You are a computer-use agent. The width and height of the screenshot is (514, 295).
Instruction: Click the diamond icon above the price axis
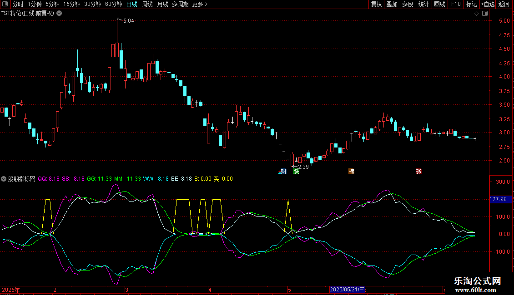point(476,14)
